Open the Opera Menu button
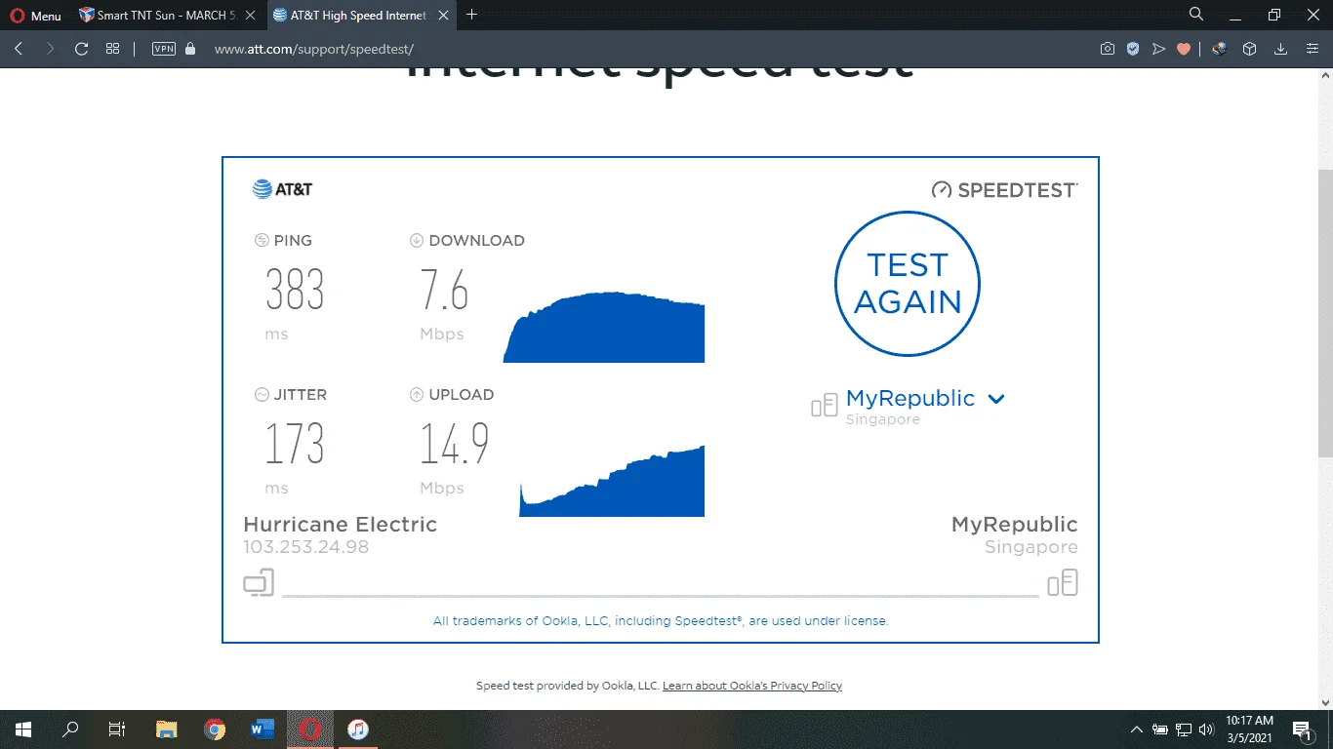The height and width of the screenshot is (749, 1333). [35, 16]
